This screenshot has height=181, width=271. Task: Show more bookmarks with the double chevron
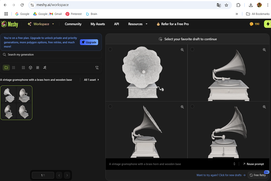coord(237,14)
